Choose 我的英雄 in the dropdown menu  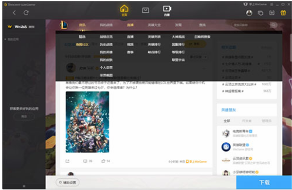pyautogui.click(x=106, y=52)
